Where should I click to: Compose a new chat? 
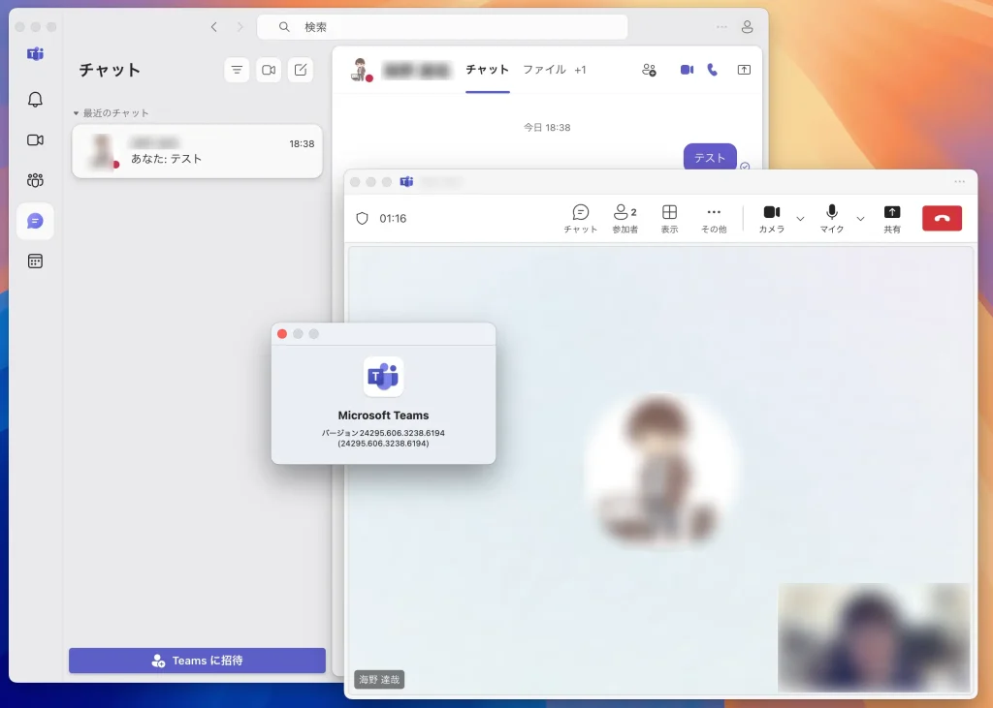pyautogui.click(x=301, y=70)
